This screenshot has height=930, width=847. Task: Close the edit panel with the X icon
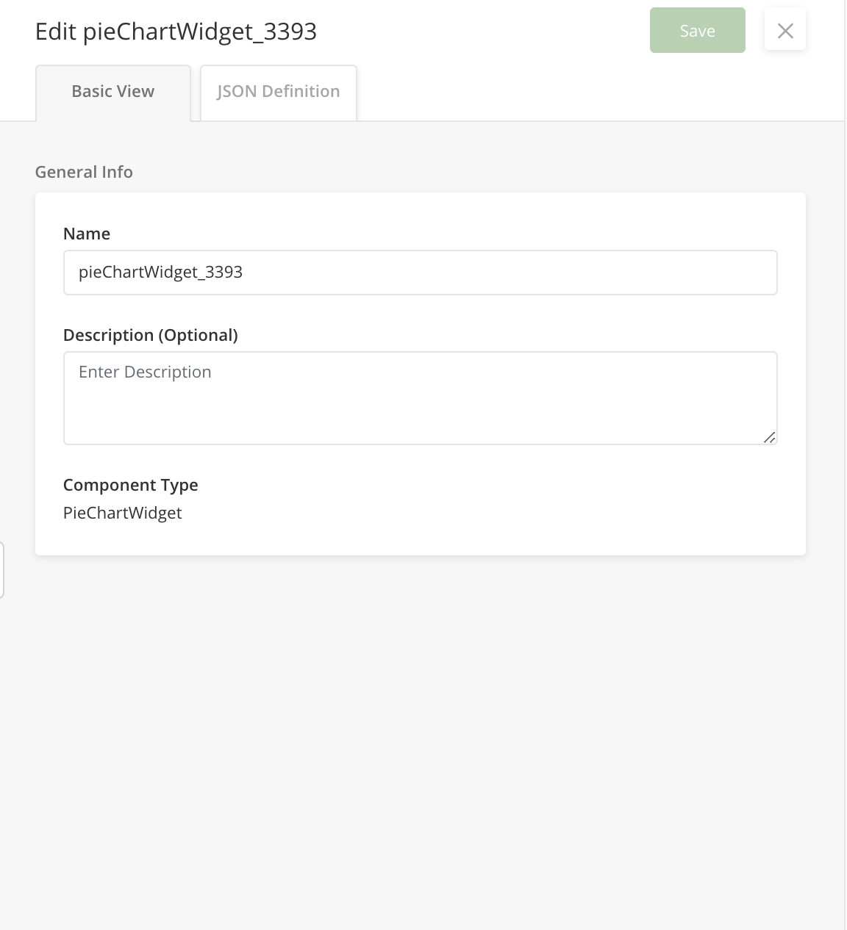pyautogui.click(x=785, y=31)
